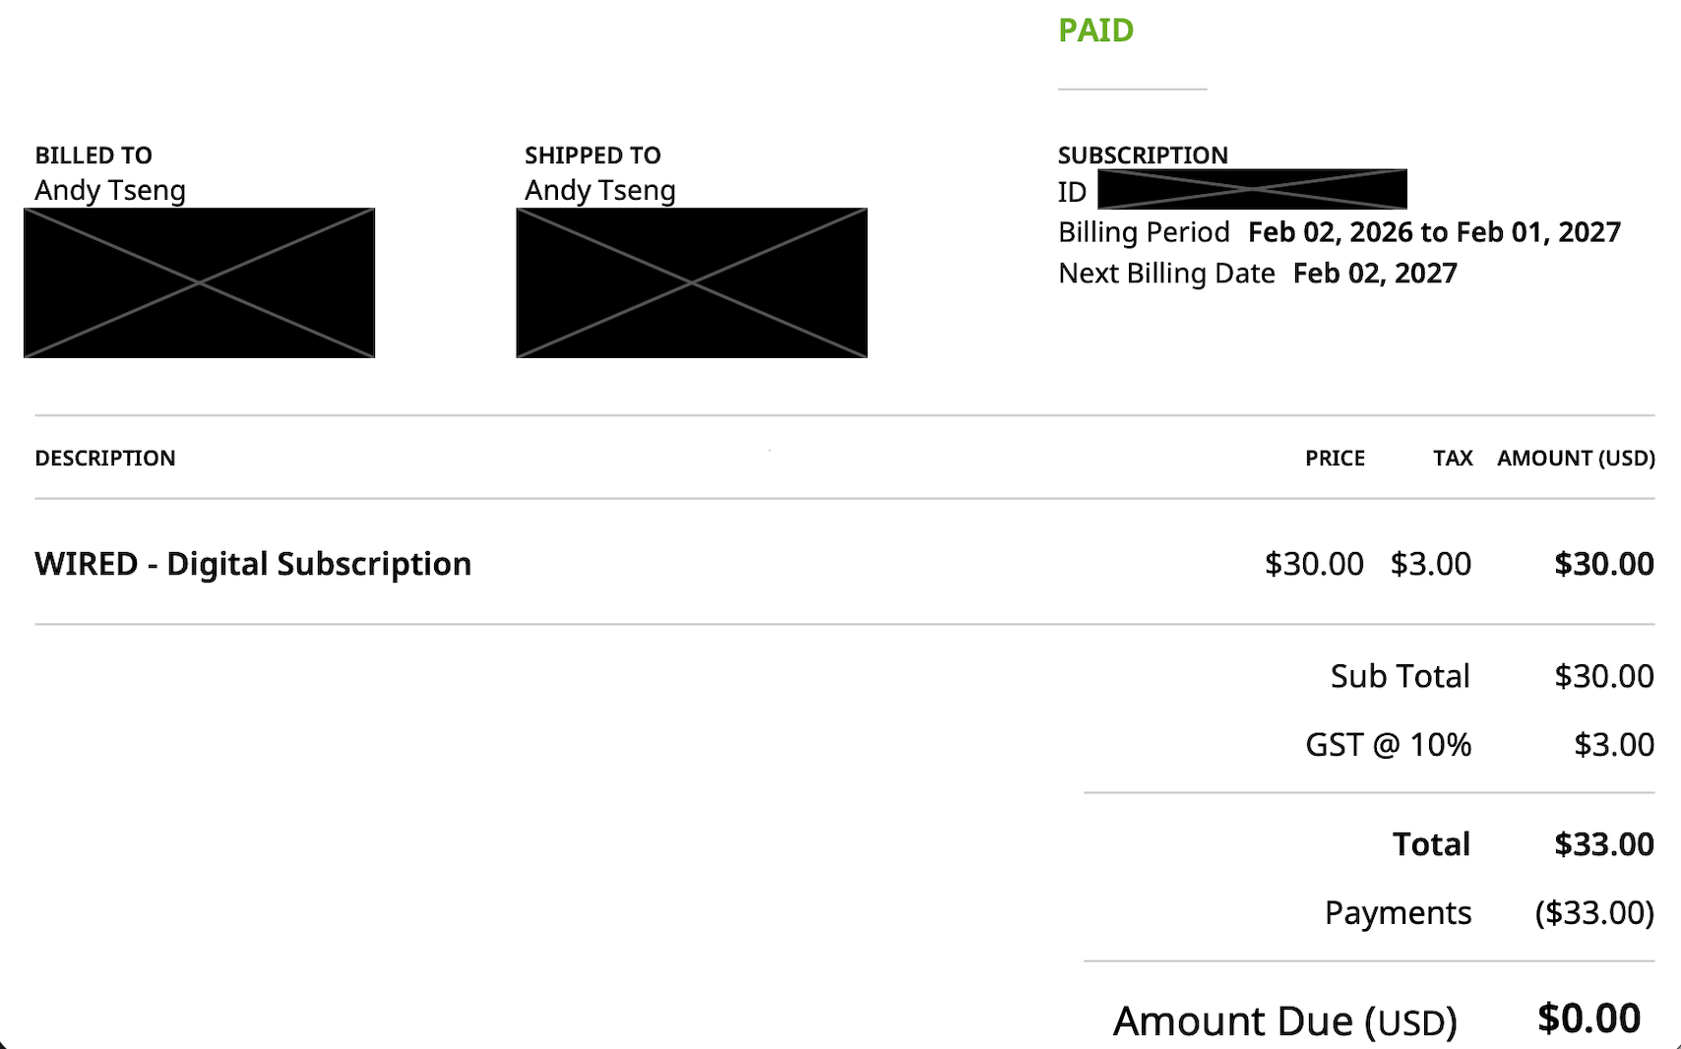Click the DESCRIPTION column header
This screenshot has height=1049, width=1681.
coord(105,459)
